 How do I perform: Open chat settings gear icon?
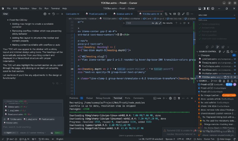[x=45, y=14]
